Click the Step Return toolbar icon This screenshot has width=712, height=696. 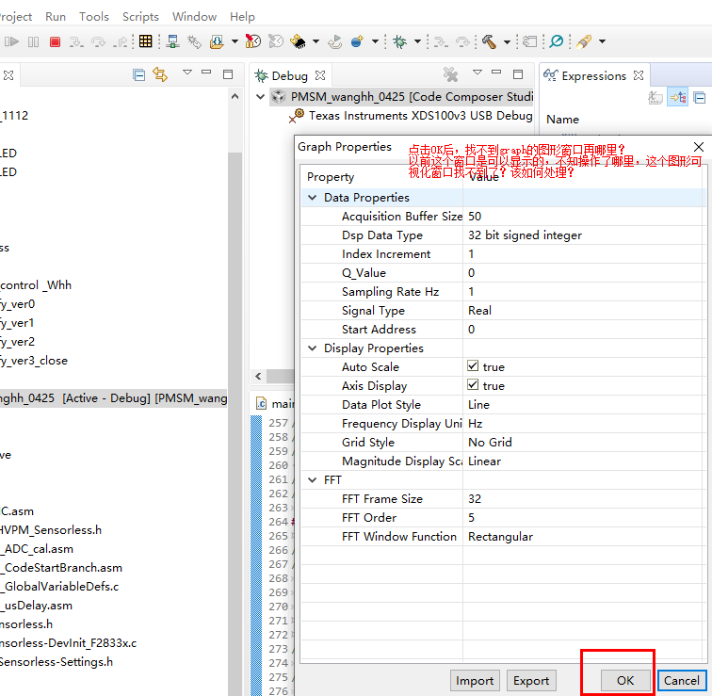121,42
